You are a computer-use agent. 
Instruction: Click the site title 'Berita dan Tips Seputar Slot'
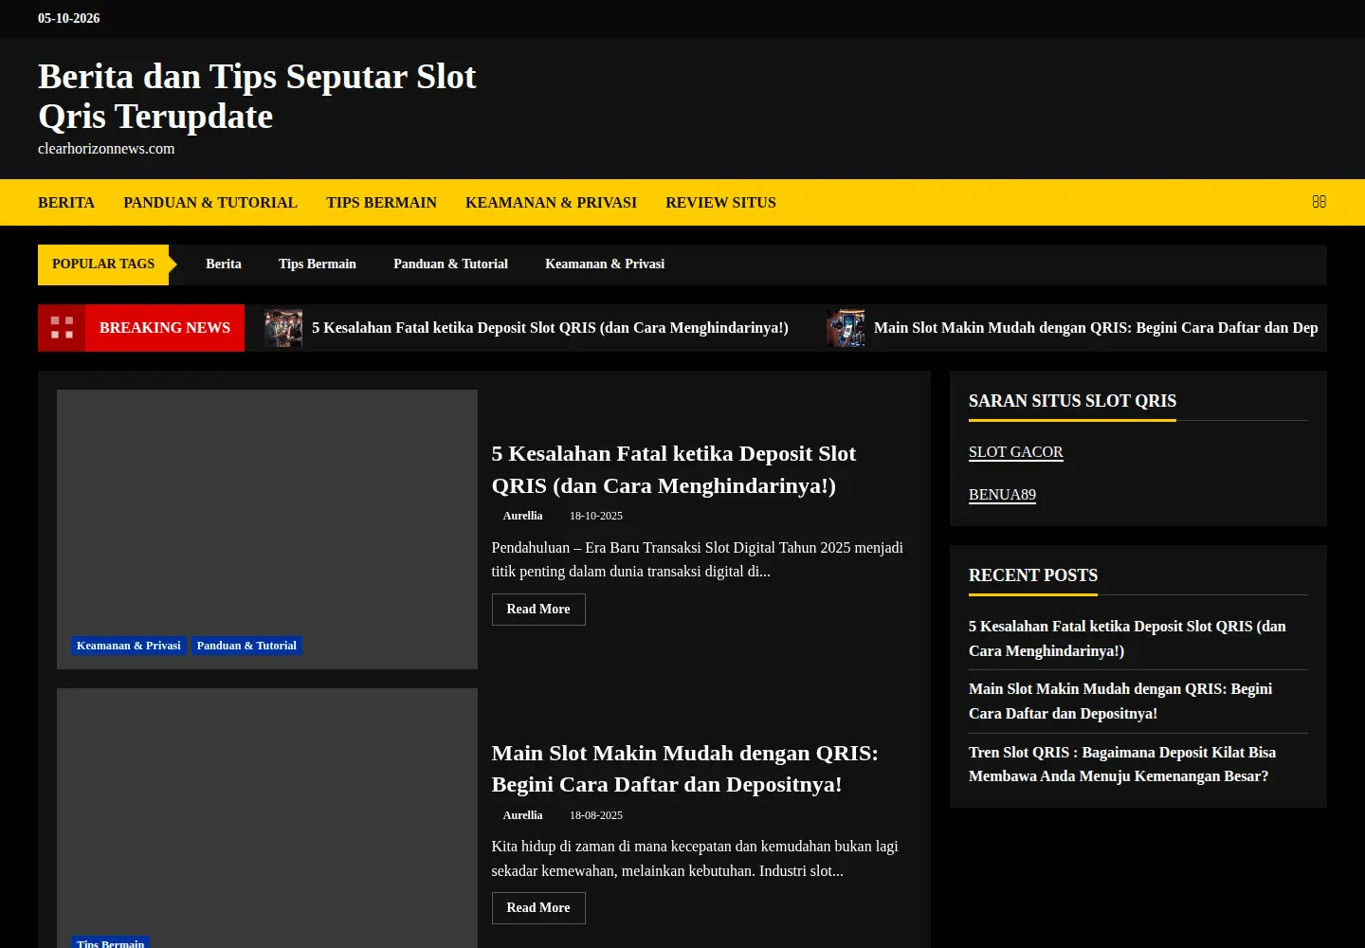257,97
